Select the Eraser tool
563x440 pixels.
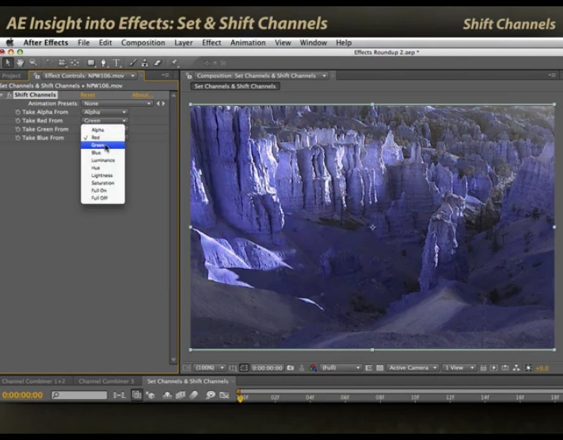pyautogui.click(x=158, y=63)
